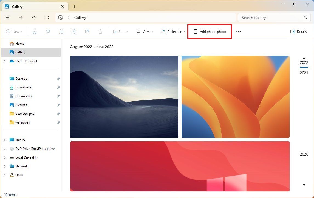Screen dimensions: 314x198
Task: Expand the This PC tree item
Action: click(4, 140)
